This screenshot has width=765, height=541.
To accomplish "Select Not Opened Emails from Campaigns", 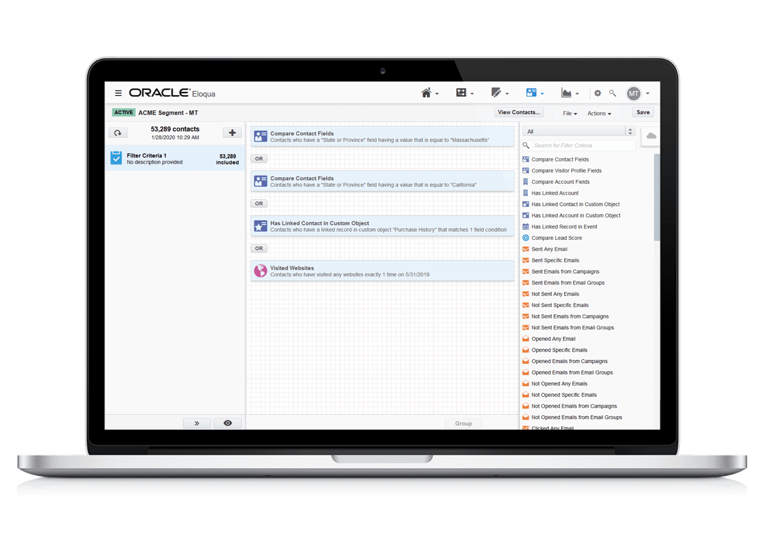I will (x=574, y=406).
